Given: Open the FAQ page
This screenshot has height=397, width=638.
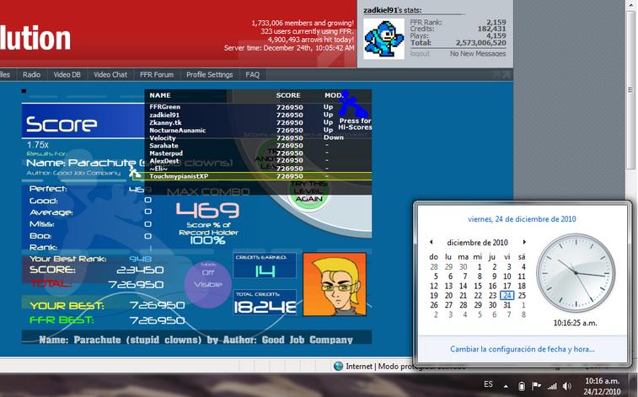Looking at the screenshot, I should click(252, 74).
